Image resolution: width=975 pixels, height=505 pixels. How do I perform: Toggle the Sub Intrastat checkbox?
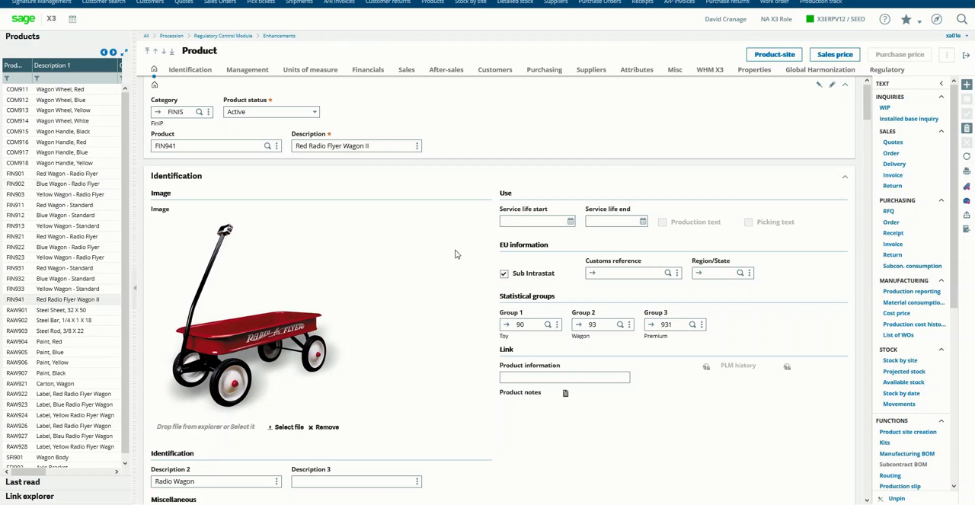tap(503, 273)
